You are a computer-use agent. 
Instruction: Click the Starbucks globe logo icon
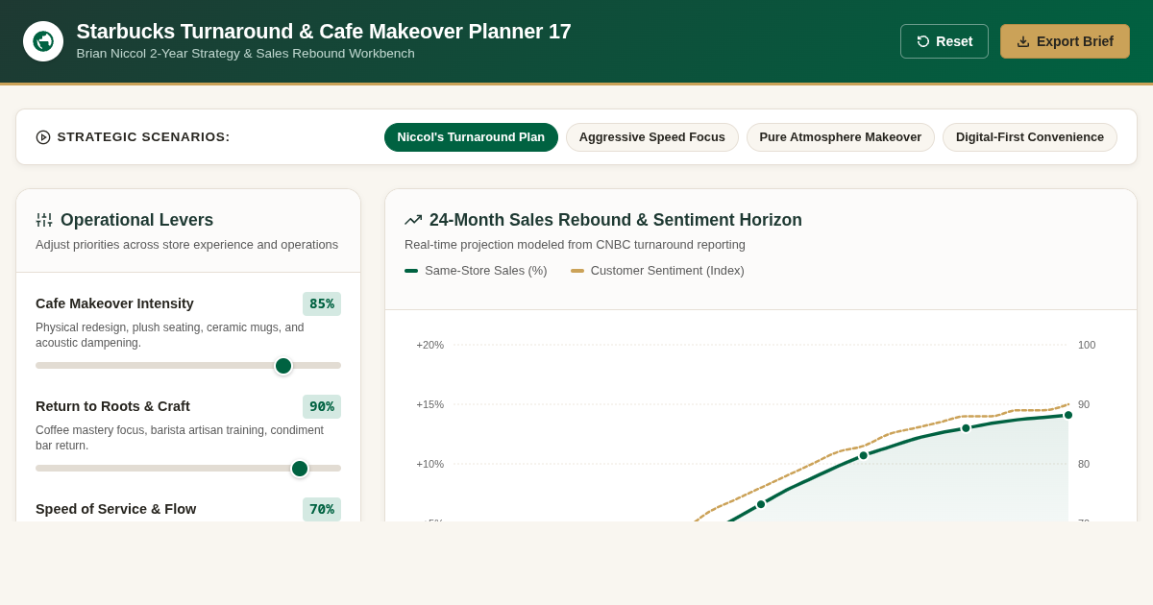(43, 41)
